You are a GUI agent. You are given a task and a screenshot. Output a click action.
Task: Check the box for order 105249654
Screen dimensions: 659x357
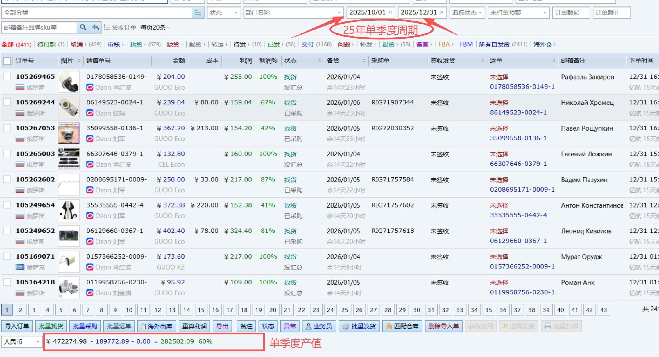pyautogui.click(x=7, y=205)
